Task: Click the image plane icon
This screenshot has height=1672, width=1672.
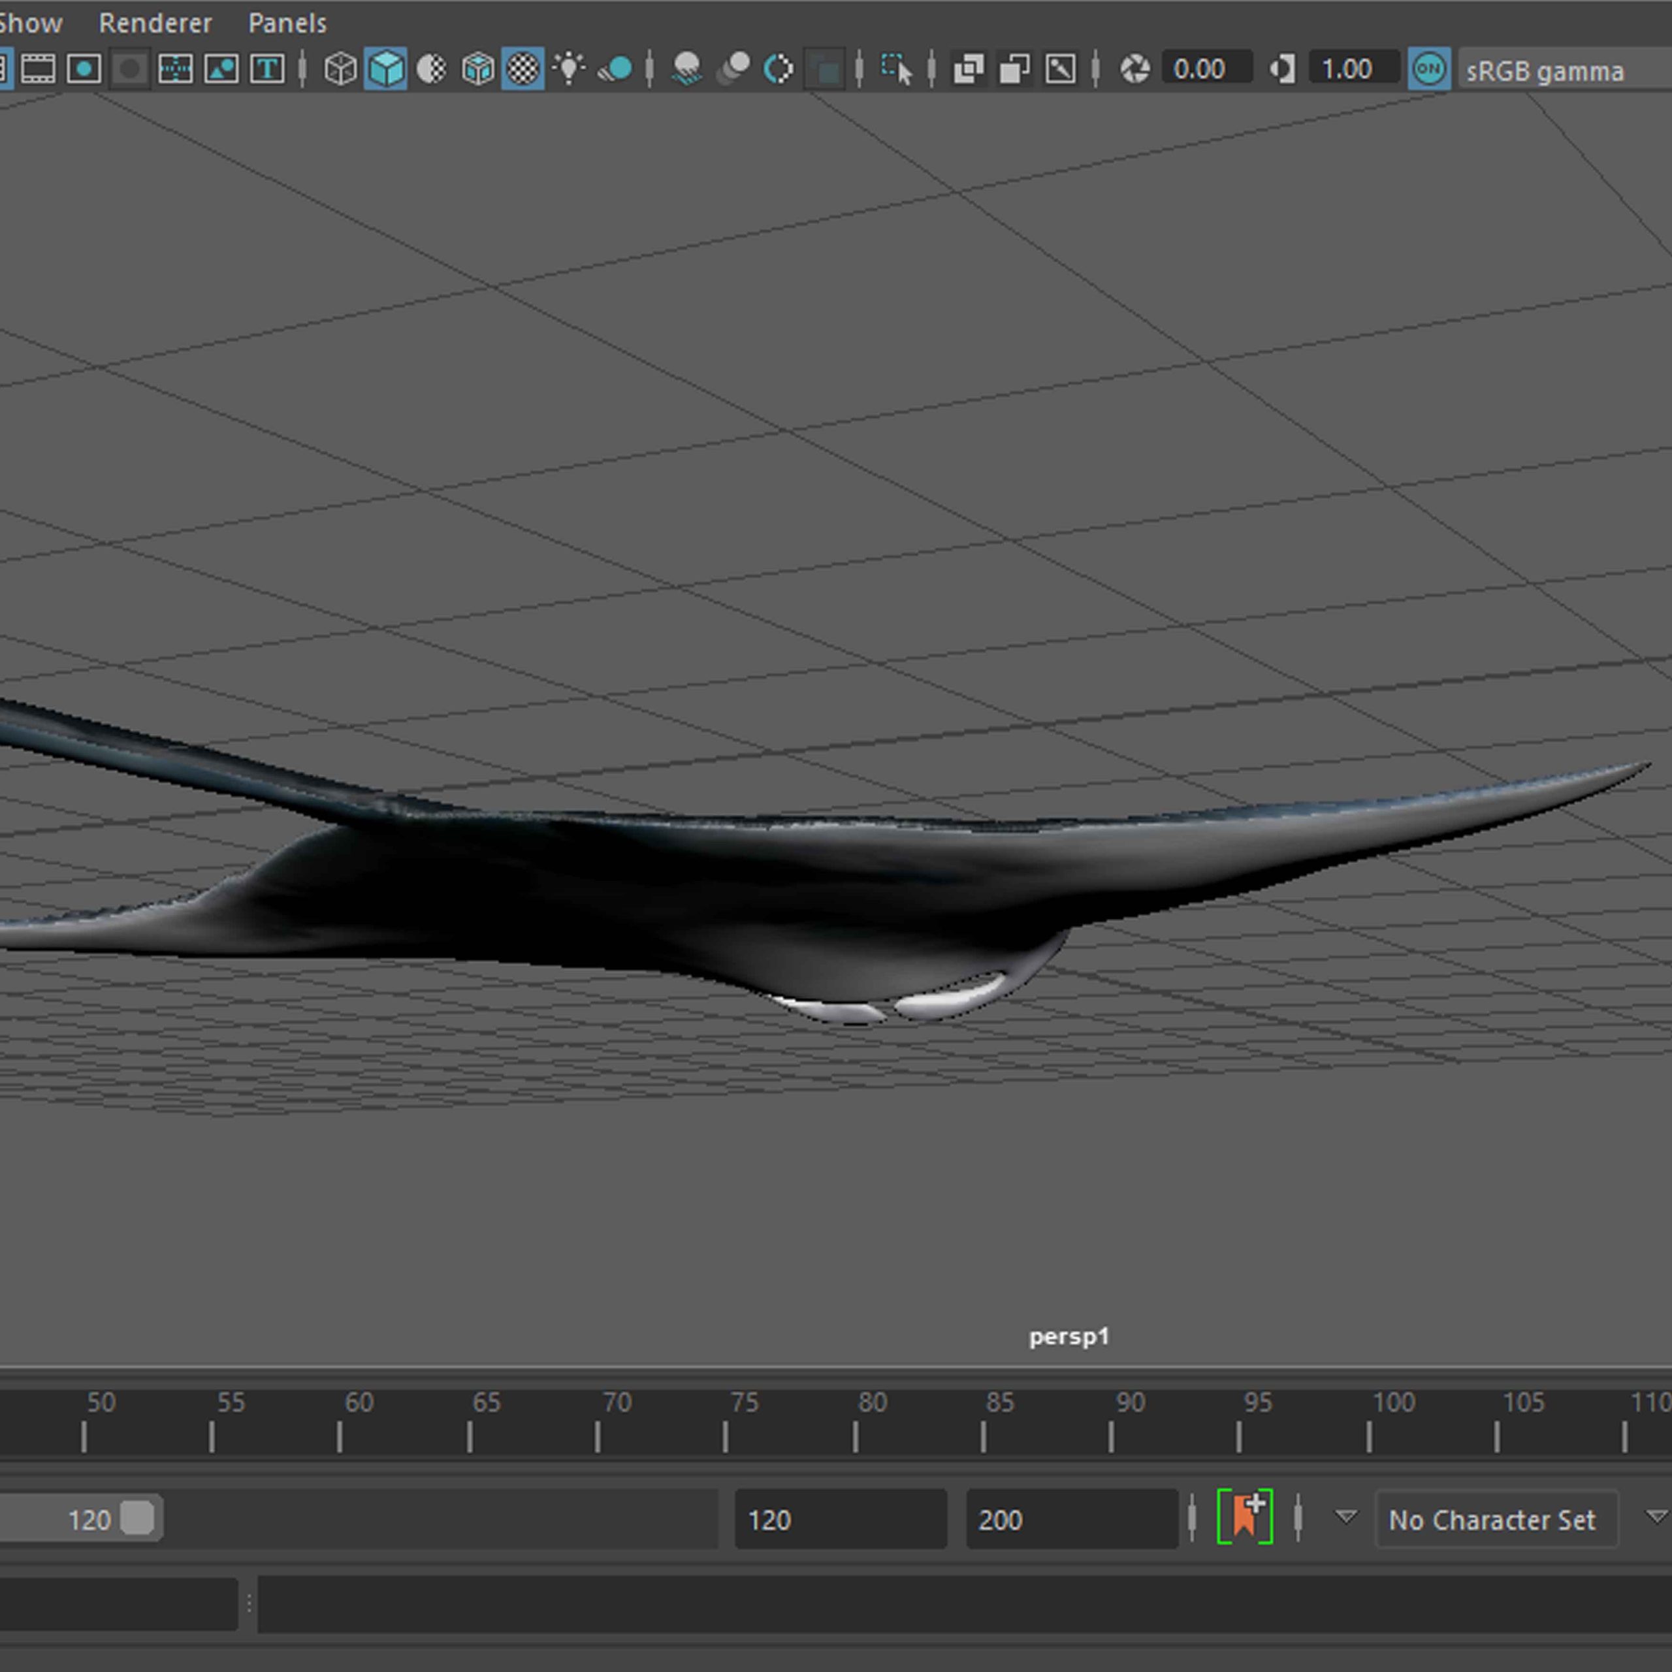Action: [x=221, y=69]
